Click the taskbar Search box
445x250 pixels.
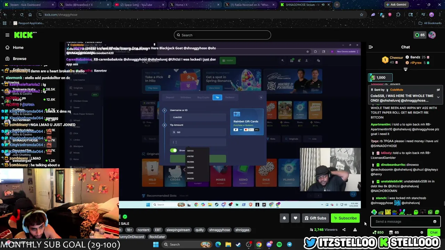click(187, 244)
